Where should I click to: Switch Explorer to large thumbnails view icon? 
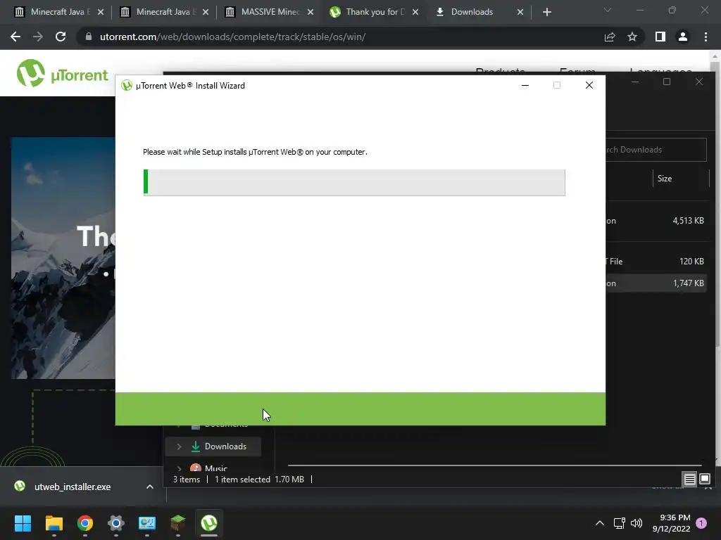tap(704, 480)
